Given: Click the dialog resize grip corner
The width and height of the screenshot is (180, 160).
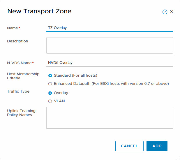Looking at the screenshot, I should click(178, 158).
